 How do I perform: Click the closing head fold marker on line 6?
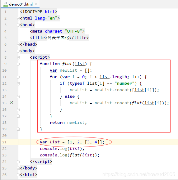pyautogui.click(x=18, y=44)
